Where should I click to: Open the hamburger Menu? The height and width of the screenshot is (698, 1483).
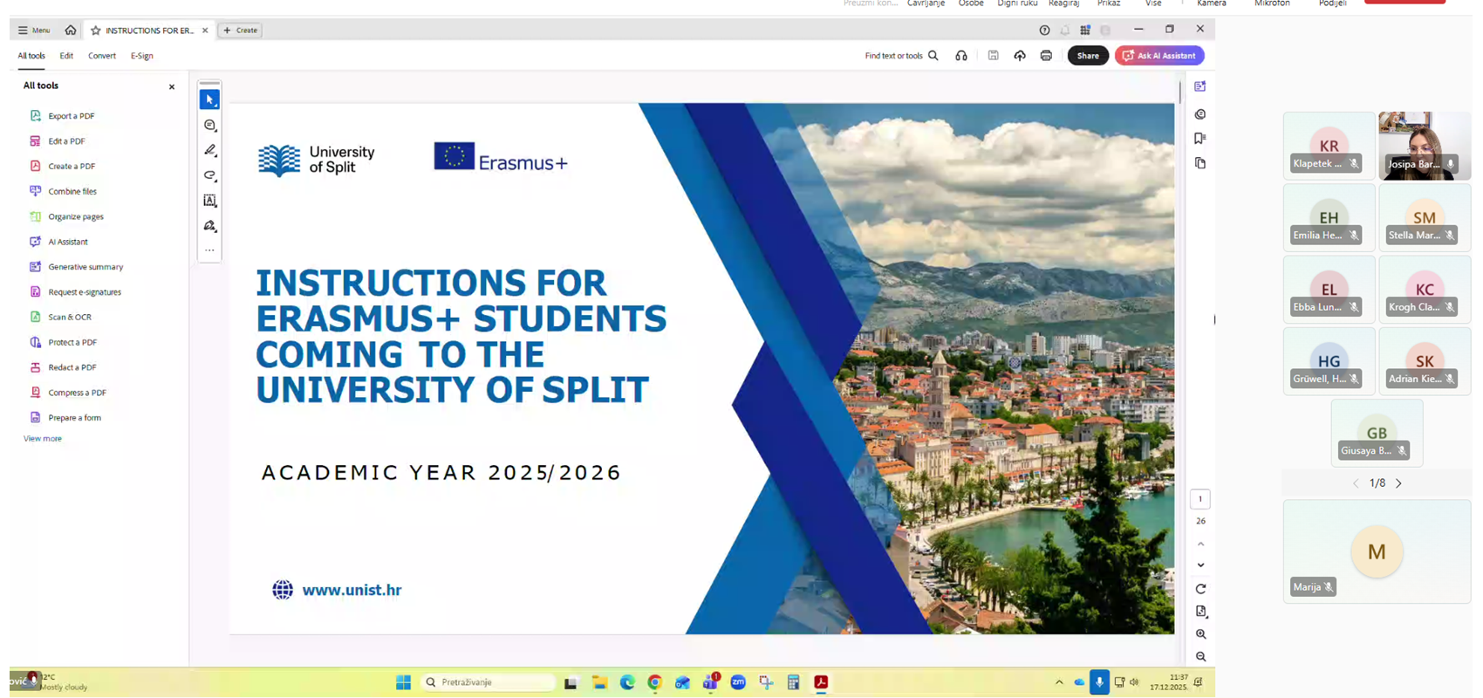(x=34, y=30)
